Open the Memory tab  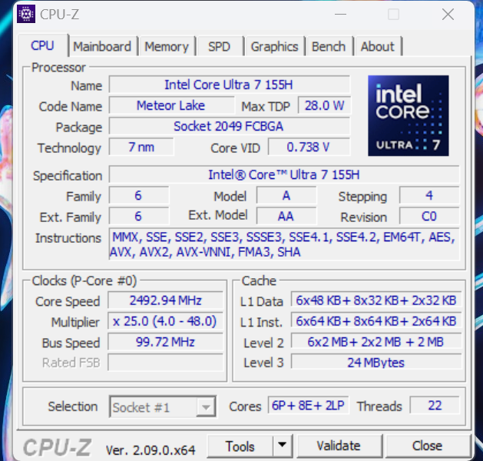(x=166, y=46)
